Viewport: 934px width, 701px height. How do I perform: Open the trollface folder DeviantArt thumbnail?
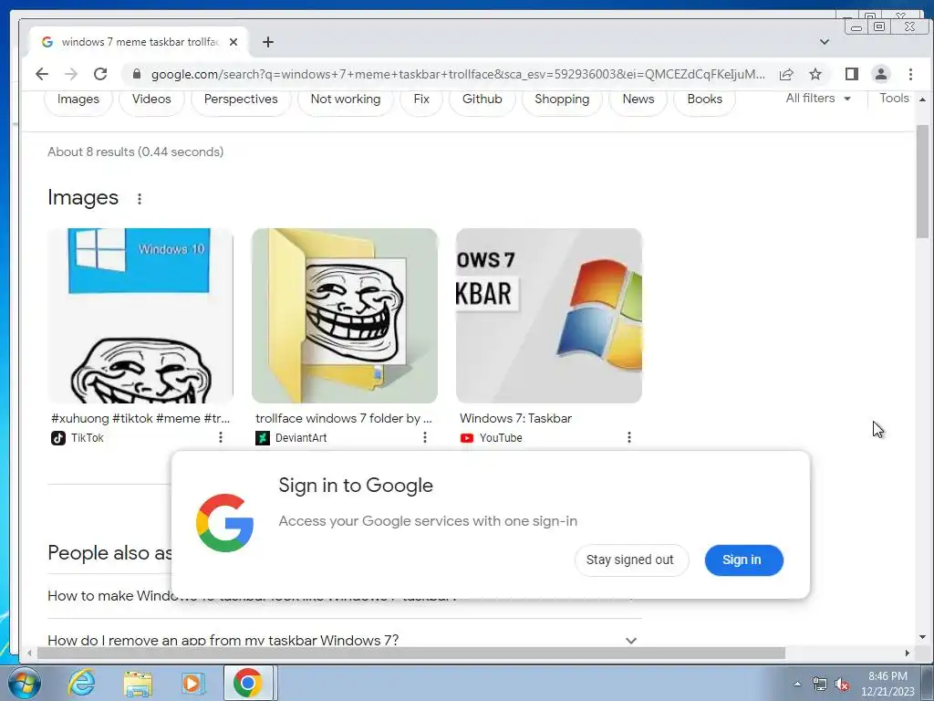coord(345,315)
